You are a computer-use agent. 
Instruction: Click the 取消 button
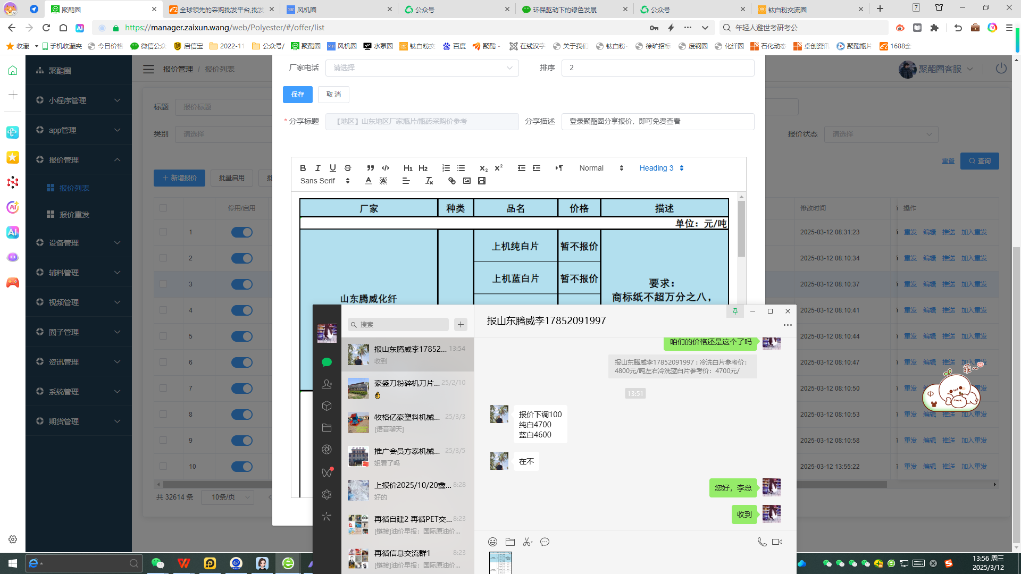[333, 94]
